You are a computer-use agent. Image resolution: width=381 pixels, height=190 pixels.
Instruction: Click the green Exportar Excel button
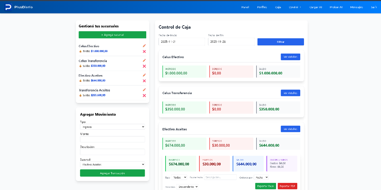click(x=266, y=186)
